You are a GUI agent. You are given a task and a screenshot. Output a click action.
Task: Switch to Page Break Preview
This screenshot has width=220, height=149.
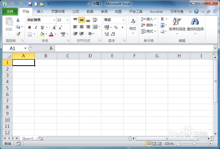pyautogui.click(x=159, y=144)
